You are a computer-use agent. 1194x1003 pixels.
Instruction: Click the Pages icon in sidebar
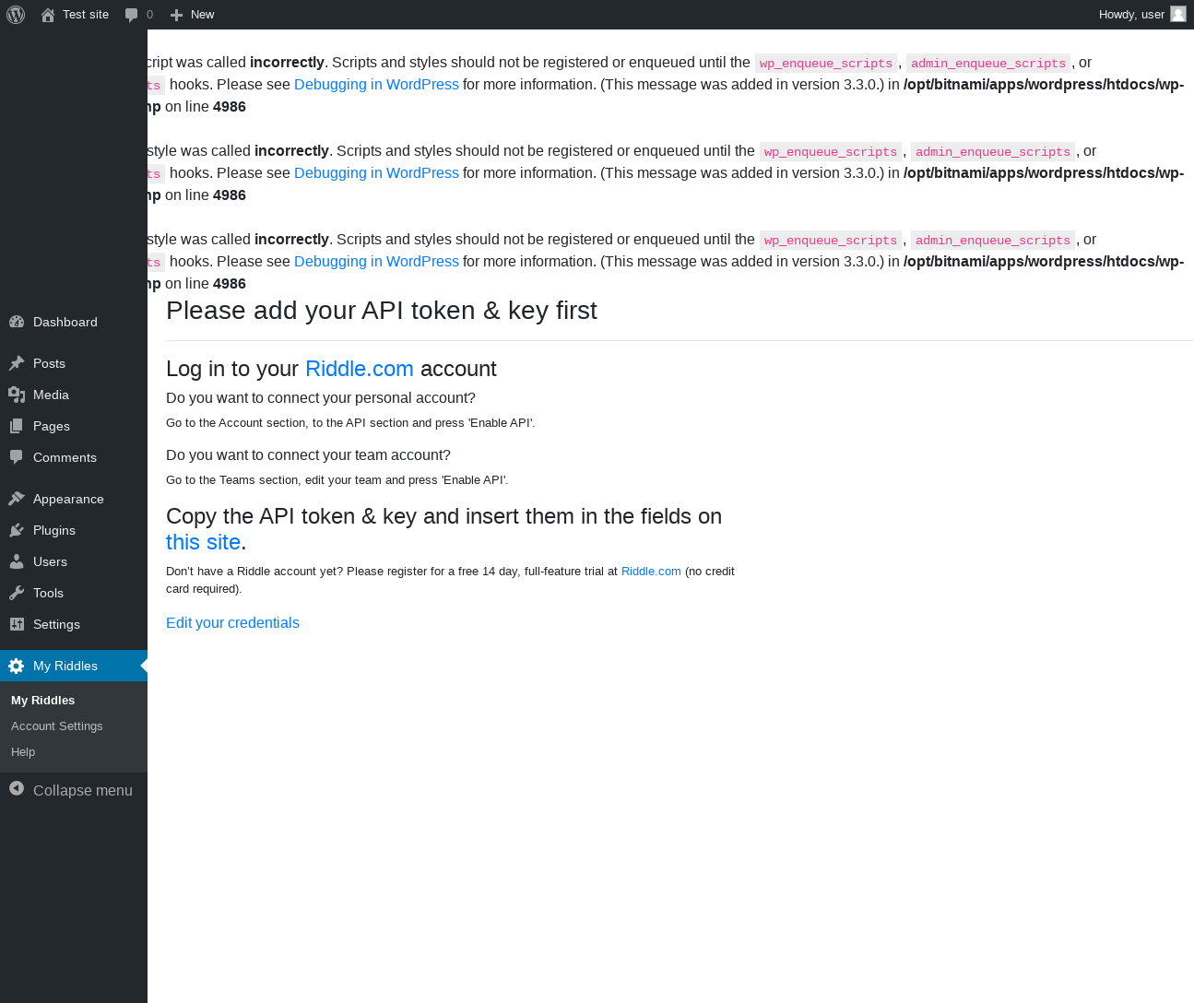[17, 426]
